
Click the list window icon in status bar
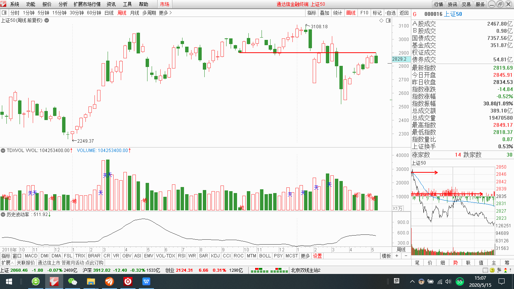point(485,270)
